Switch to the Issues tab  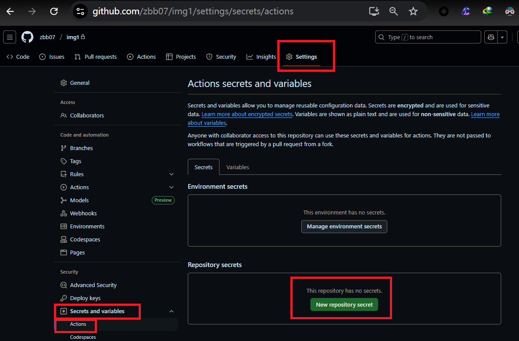point(52,57)
